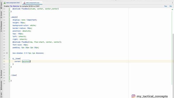Open the Structure tool window
The image size is (174, 98).
coord(1,74)
